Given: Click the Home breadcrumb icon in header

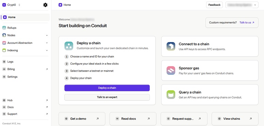Looking at the screenshot, I should 60,5.
